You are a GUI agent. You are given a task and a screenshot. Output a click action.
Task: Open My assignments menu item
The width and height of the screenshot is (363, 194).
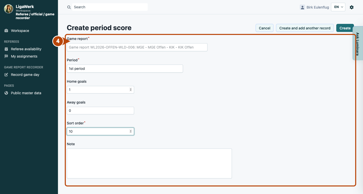pyautogui.click(x=24, y=56)
